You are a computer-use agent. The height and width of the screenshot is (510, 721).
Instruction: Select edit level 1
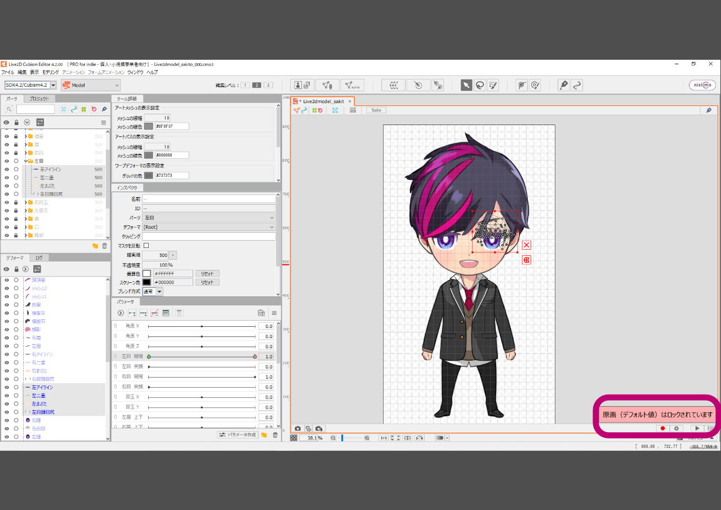[x=245, y=85]
